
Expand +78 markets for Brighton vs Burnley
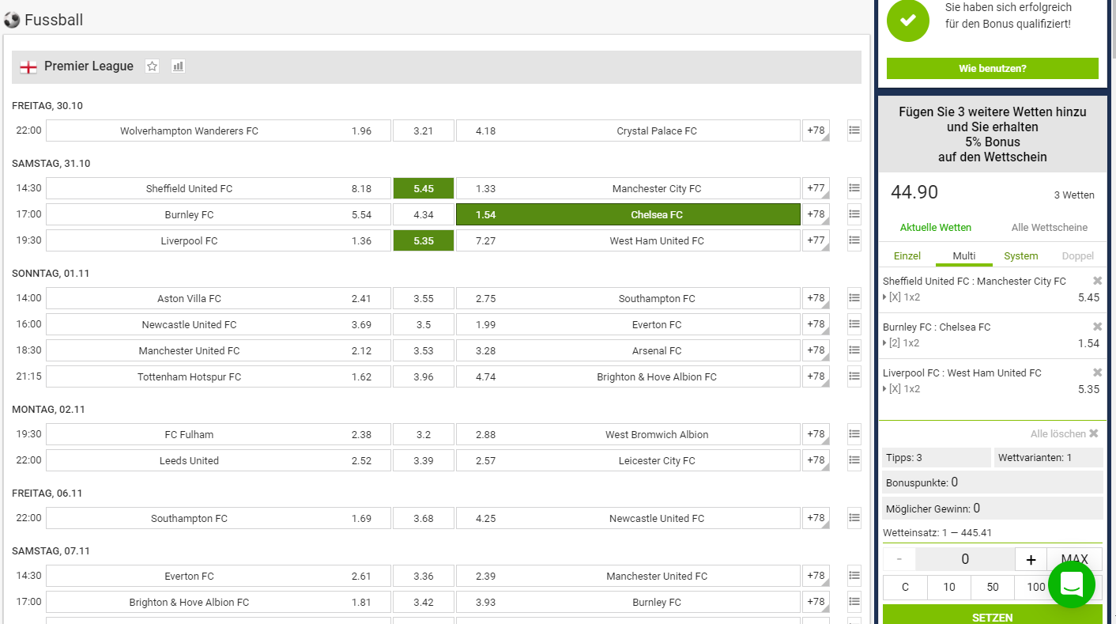pyautogui.click(x=816, y=602)
